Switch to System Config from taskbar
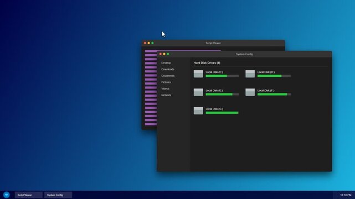The height and width of the screenshot is (199, 355). pos(58,195)
